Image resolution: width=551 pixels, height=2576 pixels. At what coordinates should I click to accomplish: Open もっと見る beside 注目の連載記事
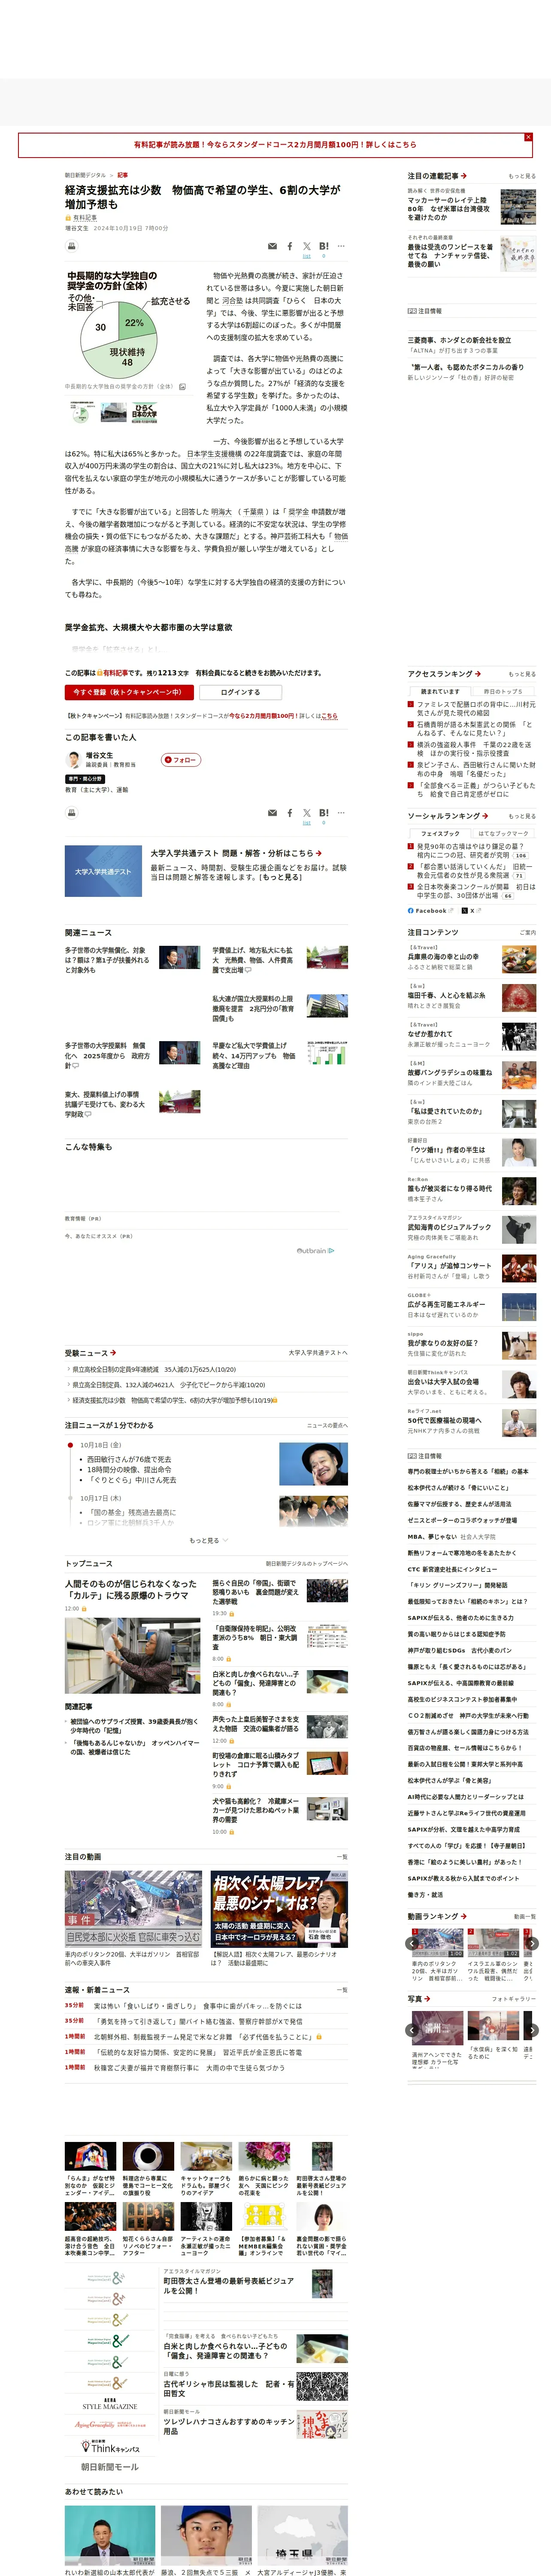coord(522,176)
